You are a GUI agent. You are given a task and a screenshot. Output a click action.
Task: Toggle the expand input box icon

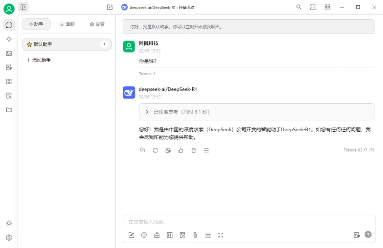[x=221, y=235]
